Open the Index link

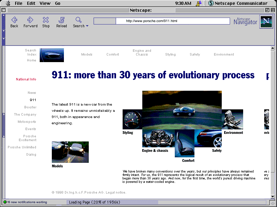click(32, 55)
